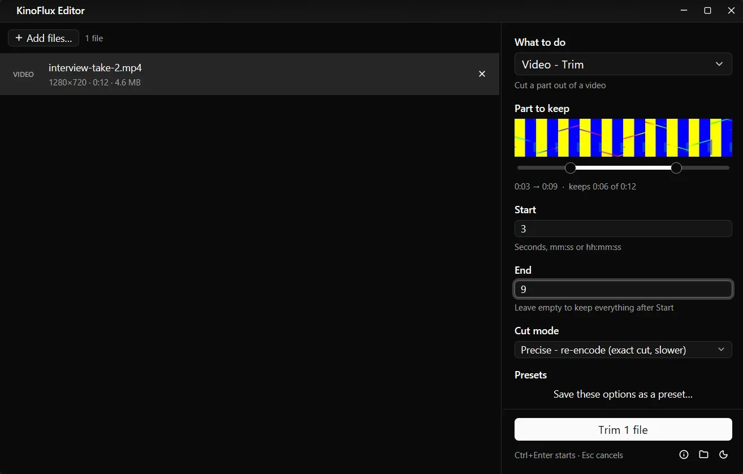Click the trim start slider handle
This screenshot has width=743, height=474.
pos(571,168)
